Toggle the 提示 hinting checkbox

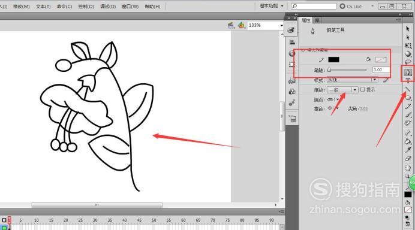click(363, 90)
